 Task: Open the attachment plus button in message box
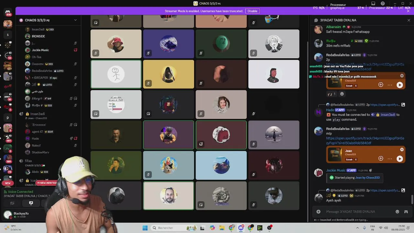tap(318, 212)
